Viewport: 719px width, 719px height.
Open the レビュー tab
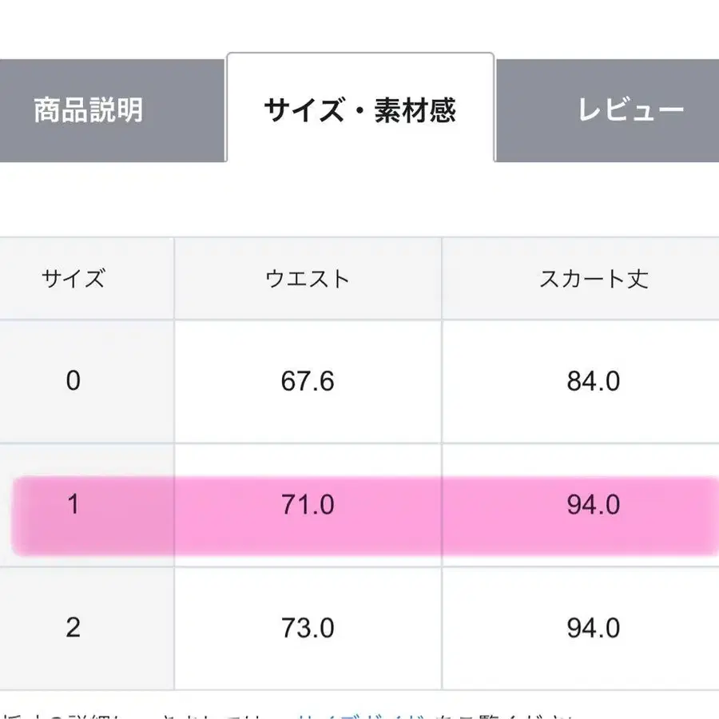(x=630, y=110)
